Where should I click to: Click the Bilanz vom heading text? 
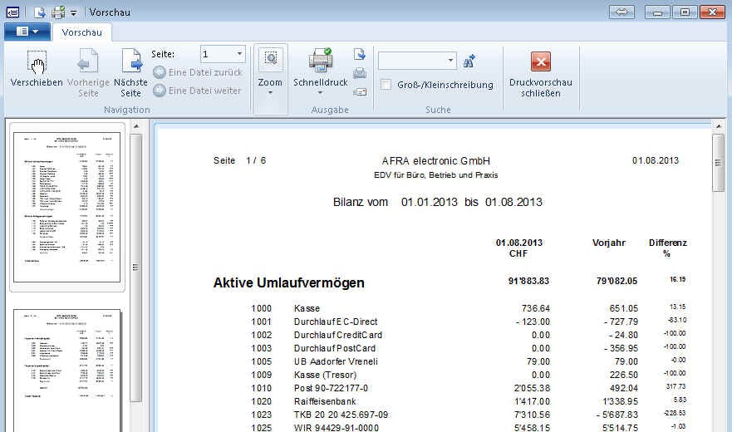click(x=361, y=202)
